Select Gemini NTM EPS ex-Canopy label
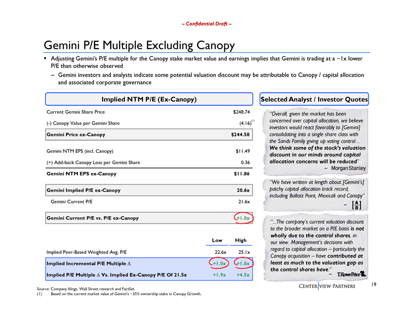407x315 pixels. click(81, 174)
